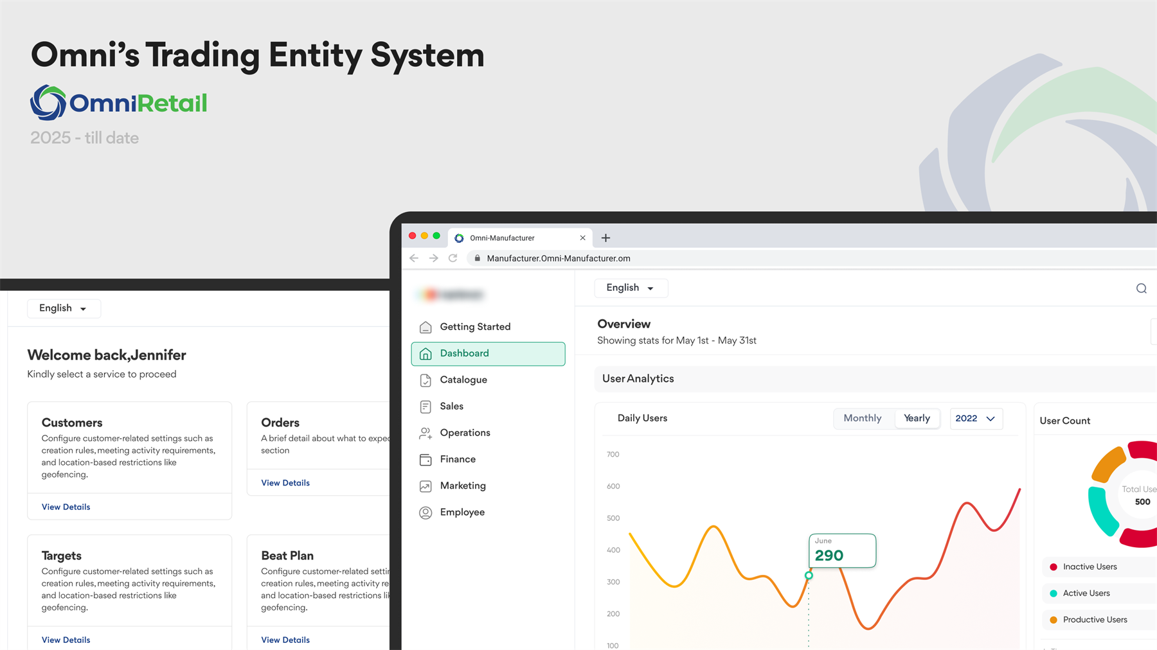1157x650 pixels.
Task: Click the browser reload icon
Action: [453, 258]
